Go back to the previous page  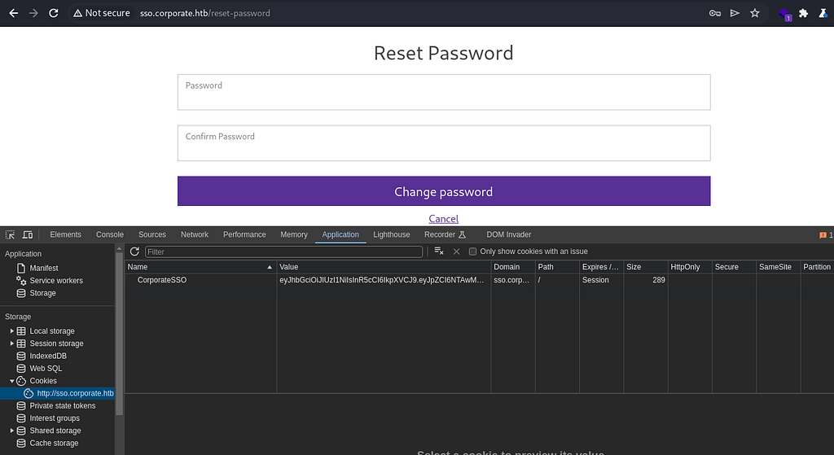[x=14, y=13]
